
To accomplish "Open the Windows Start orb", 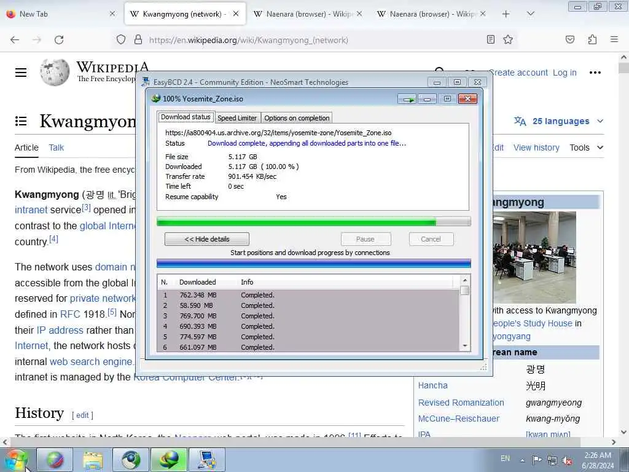I will [16, 460].
